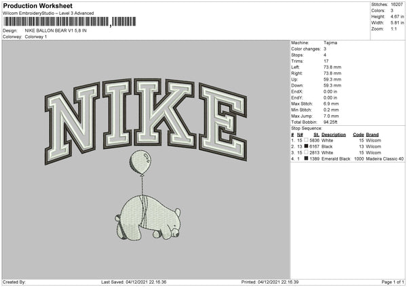Click the white swatch in the 2813 stitches row
The image size is (407, 287).
point(306,152)
